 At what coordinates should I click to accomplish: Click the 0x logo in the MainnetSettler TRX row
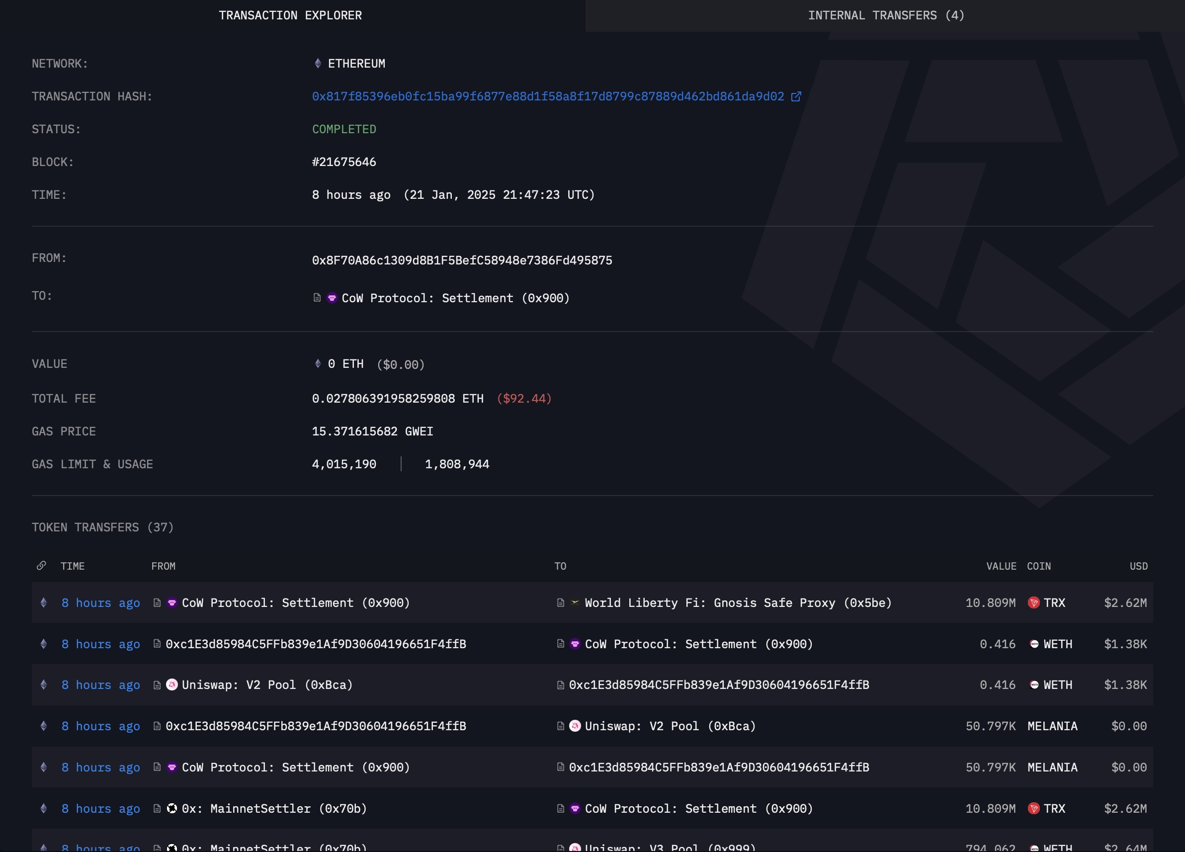pos(172,808)
